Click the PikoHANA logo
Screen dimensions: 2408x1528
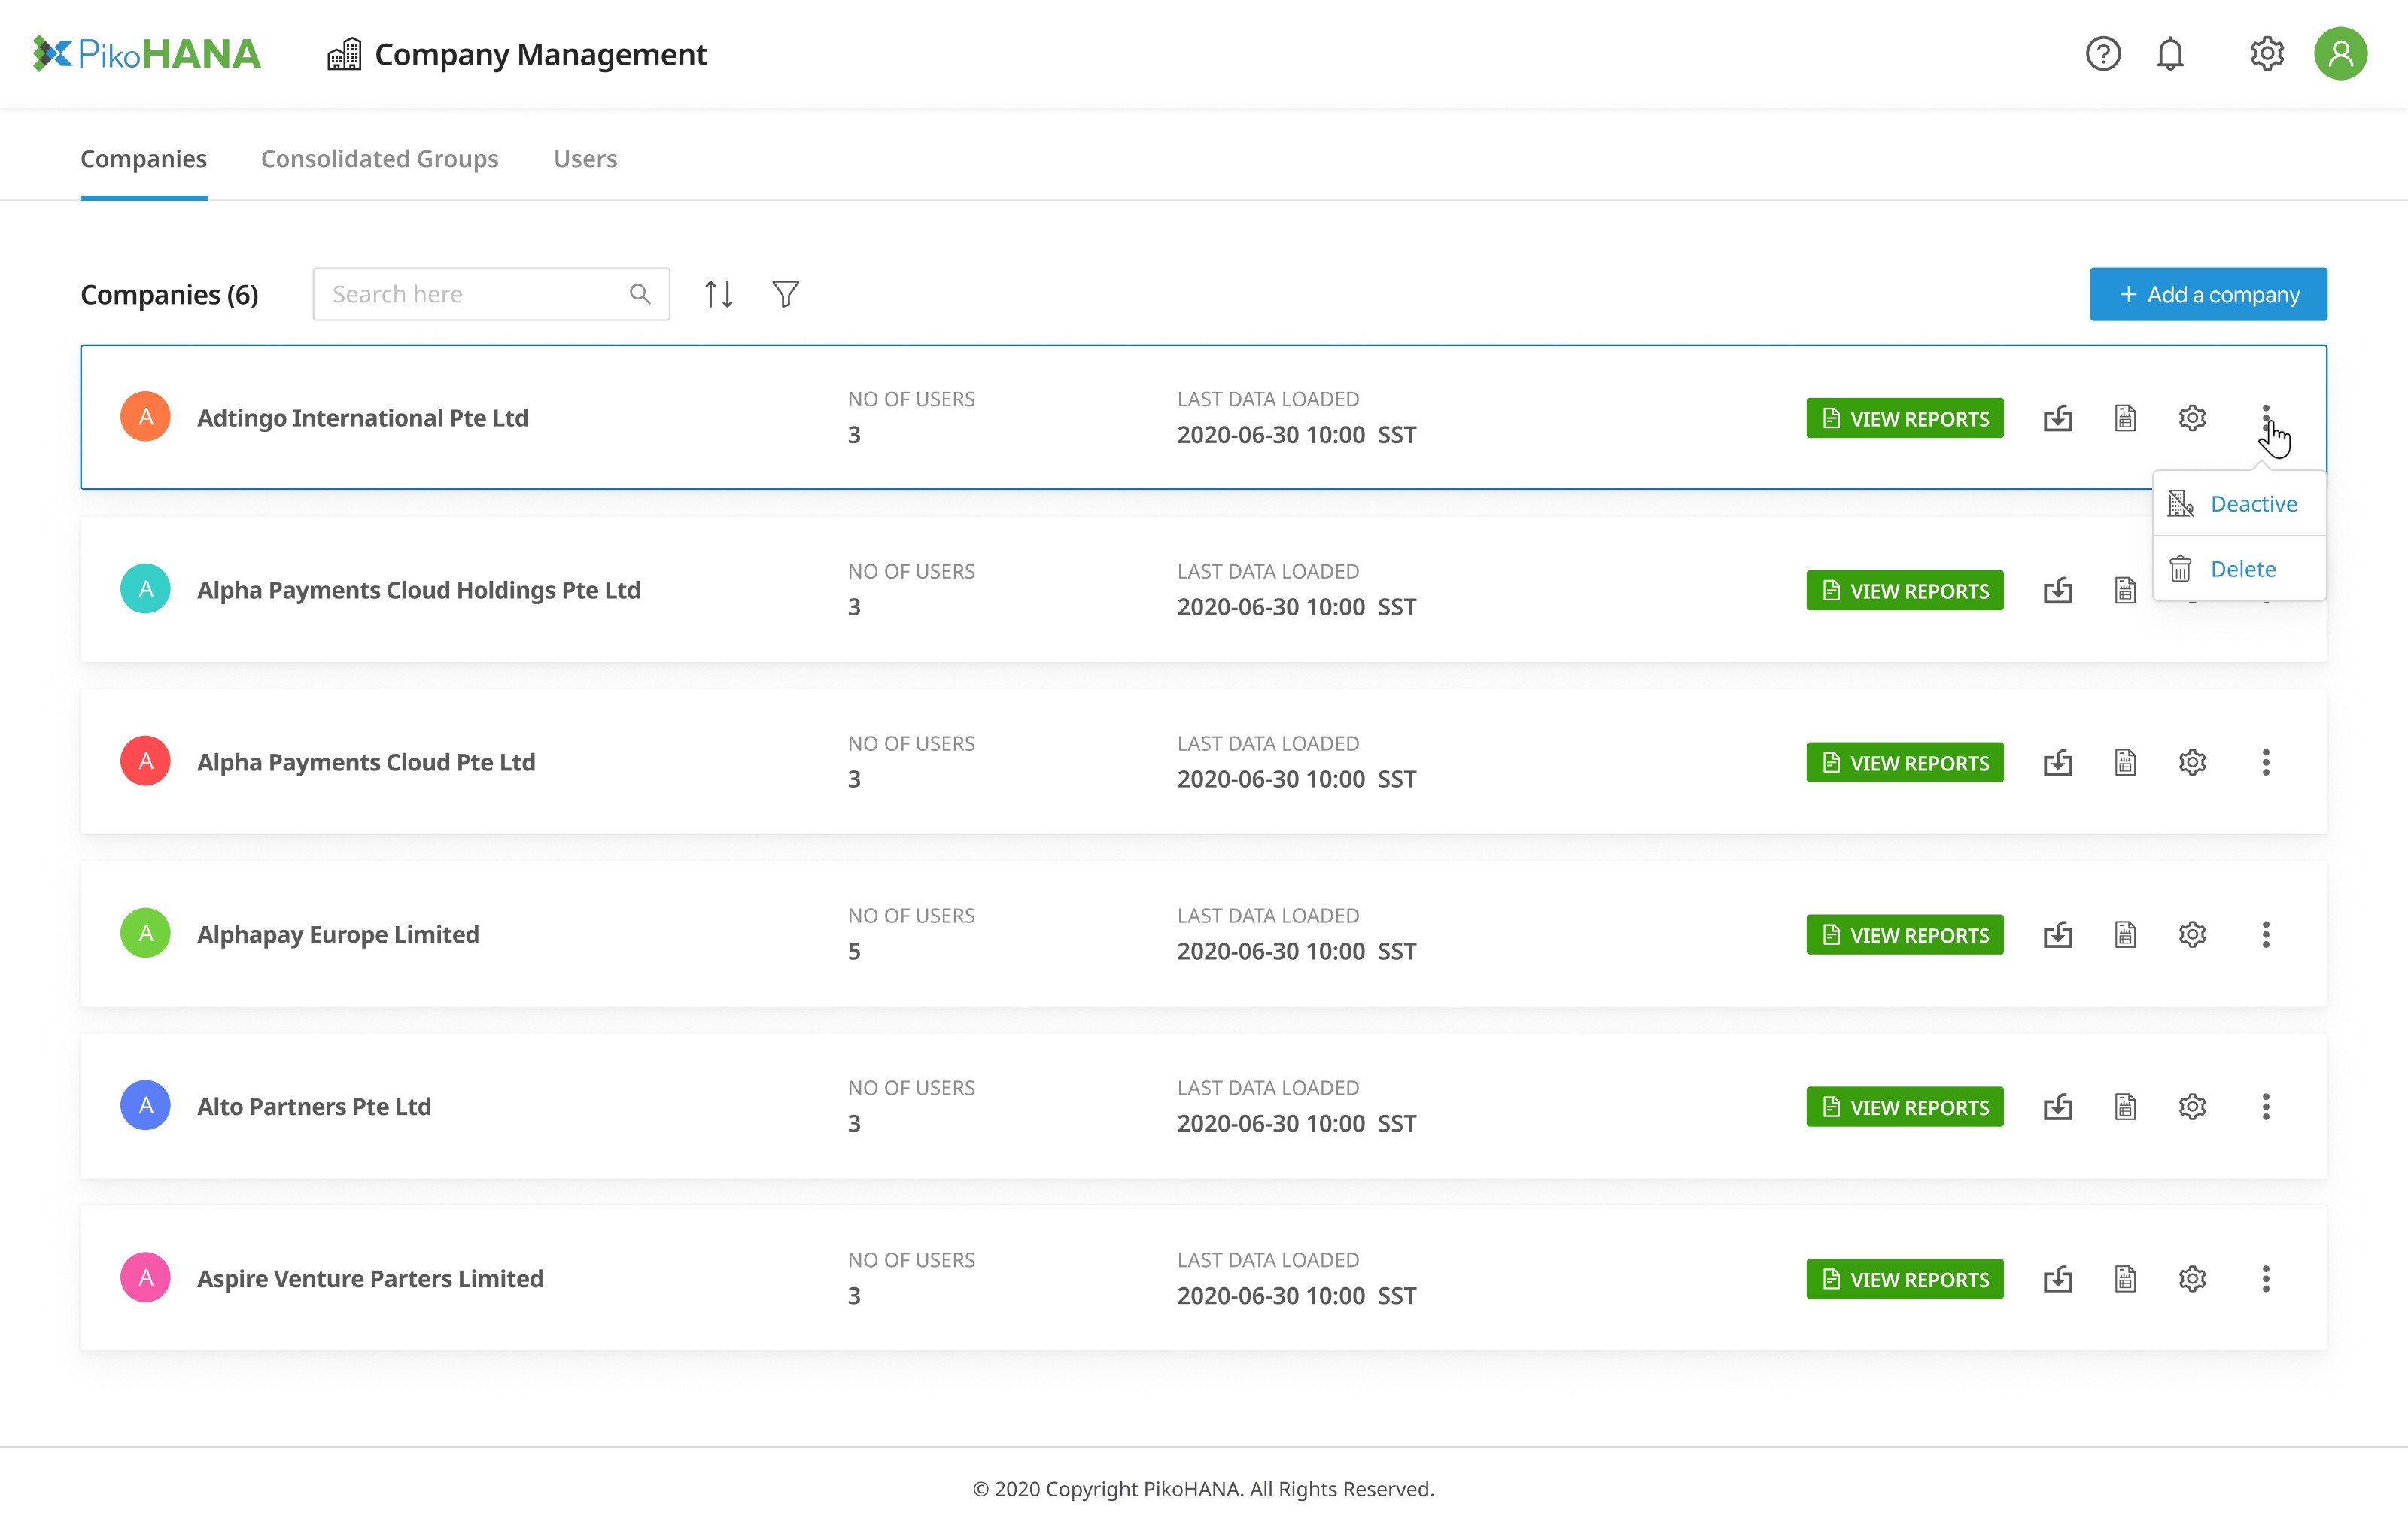tap(146, 54)
